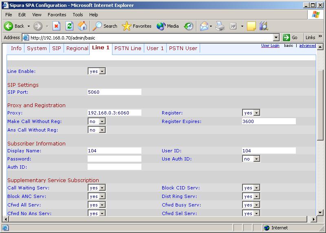Expand the Use Auth ID dropdown

pos(251,159)
